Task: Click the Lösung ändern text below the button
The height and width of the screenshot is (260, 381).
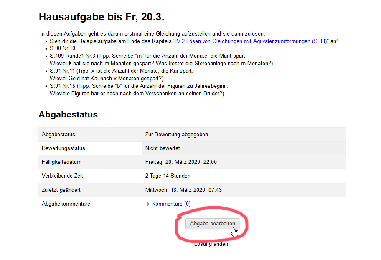Action: pos(212,244)
